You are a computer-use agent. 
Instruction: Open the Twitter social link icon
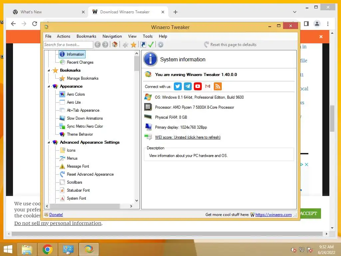pyautogui.click(x=178, y=86)
